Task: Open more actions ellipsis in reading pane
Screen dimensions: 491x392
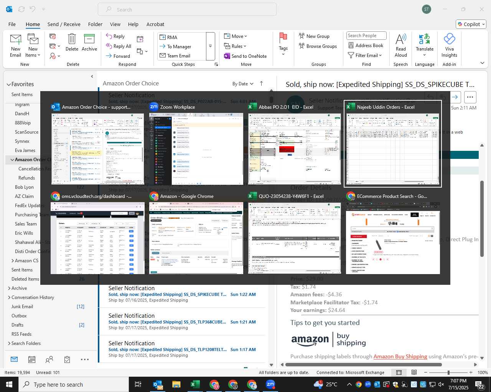Action: coord(470,97)
